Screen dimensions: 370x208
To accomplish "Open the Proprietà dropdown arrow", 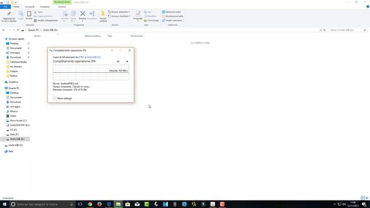I will click(x=138, y=21).
